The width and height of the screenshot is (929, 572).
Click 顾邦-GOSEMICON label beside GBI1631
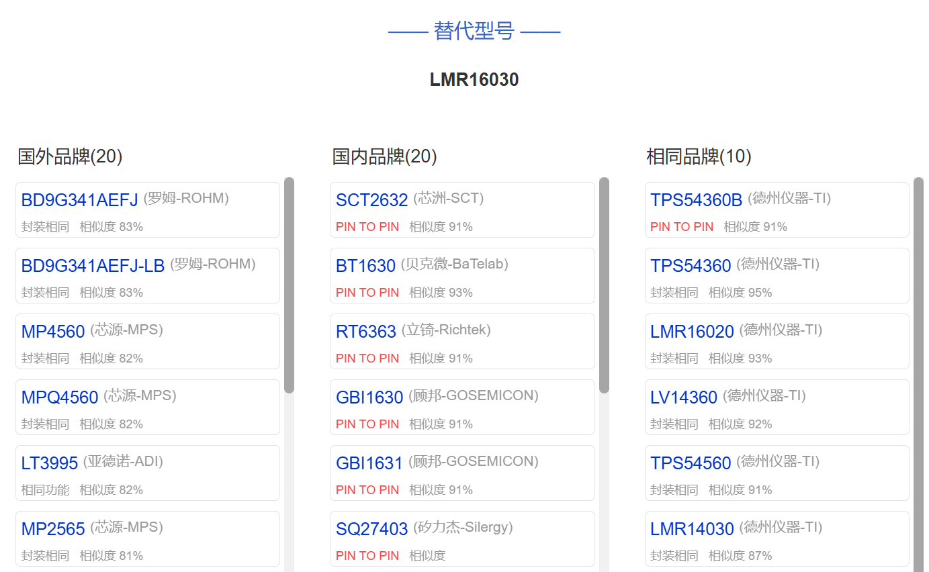pos(474,461)
